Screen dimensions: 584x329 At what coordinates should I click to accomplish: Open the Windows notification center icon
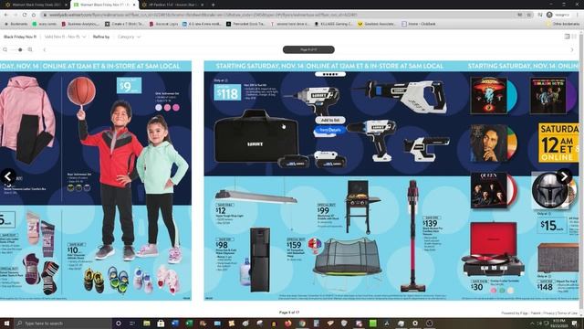[575, 324]
